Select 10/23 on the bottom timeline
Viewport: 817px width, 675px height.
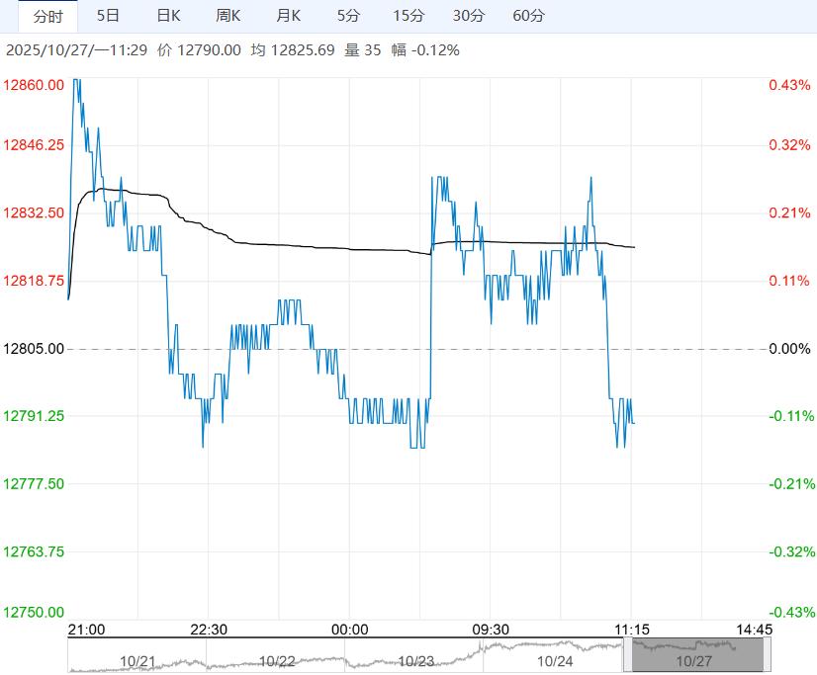(416, 660)
